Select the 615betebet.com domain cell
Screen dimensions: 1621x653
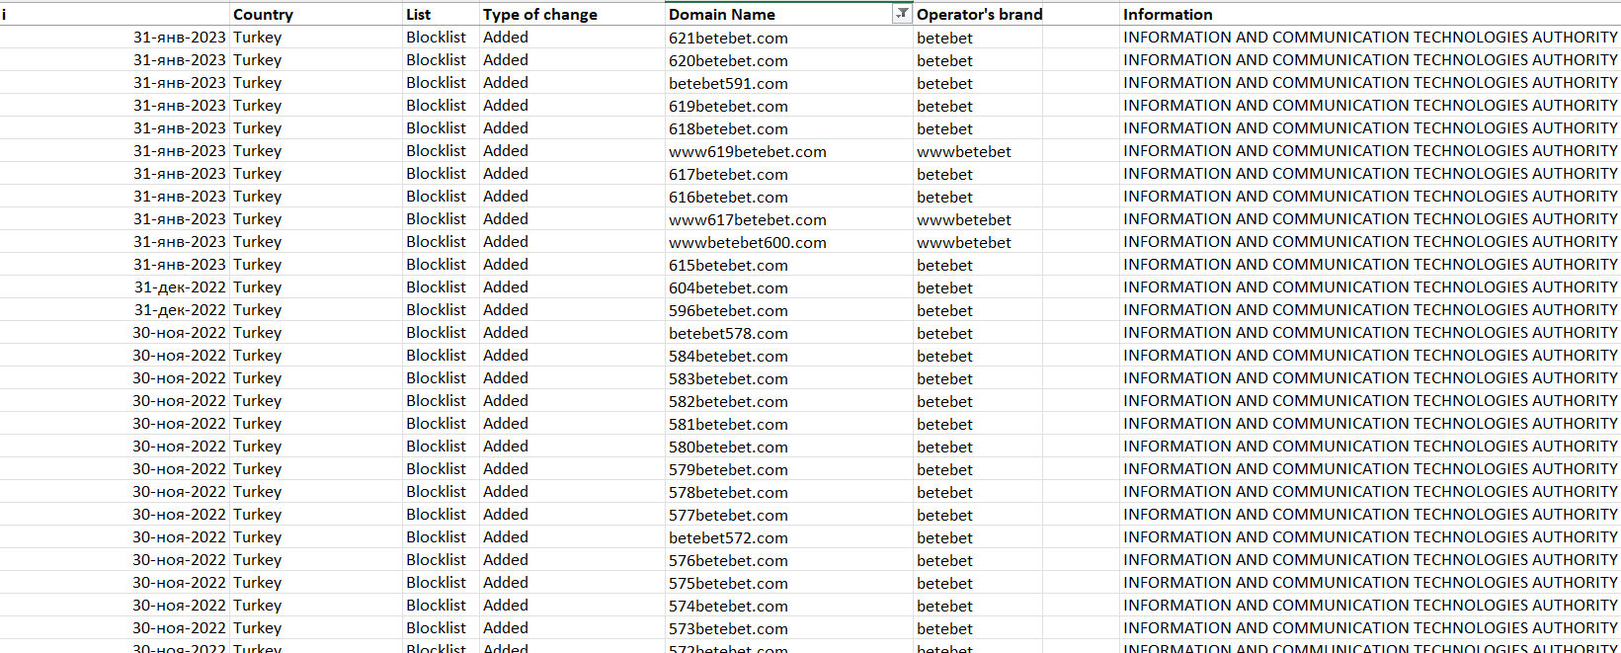pos(728,266)
